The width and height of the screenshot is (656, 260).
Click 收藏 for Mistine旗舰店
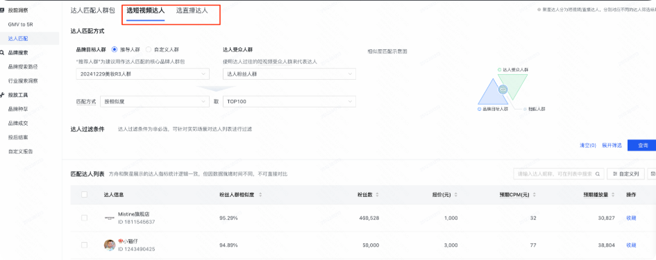(x=631, y=218)
